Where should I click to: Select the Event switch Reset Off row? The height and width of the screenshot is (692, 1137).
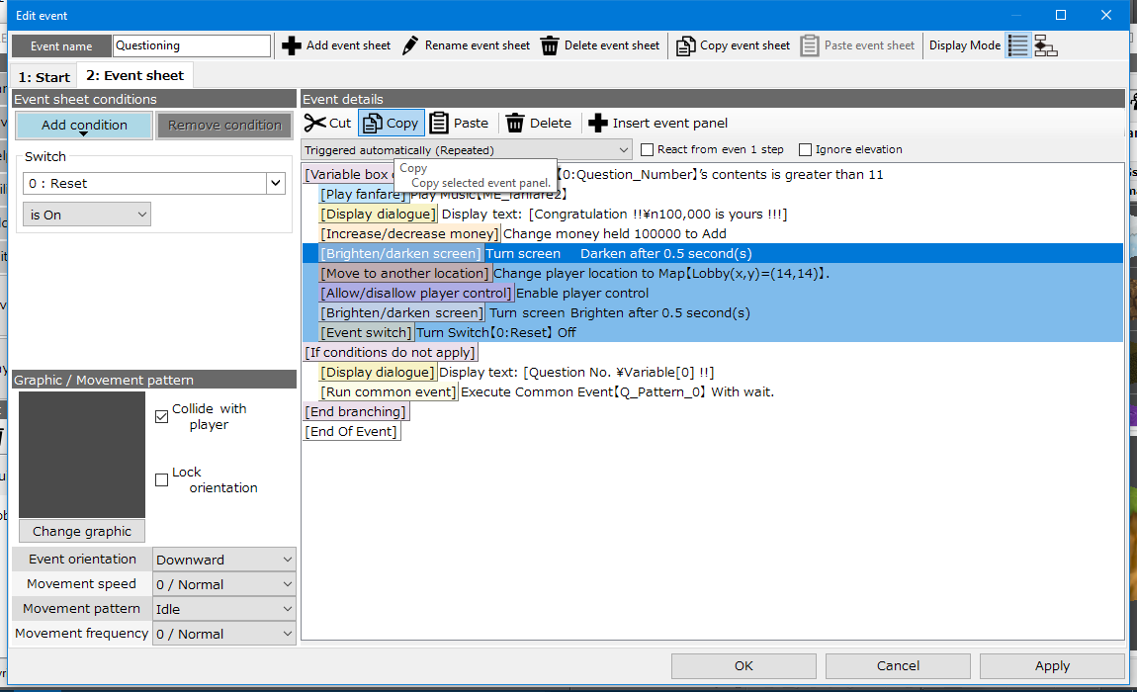point(713,332)
